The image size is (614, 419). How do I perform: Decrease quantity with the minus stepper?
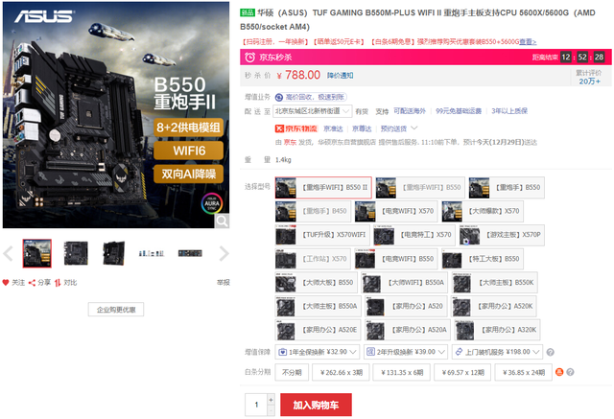[271, 410]
